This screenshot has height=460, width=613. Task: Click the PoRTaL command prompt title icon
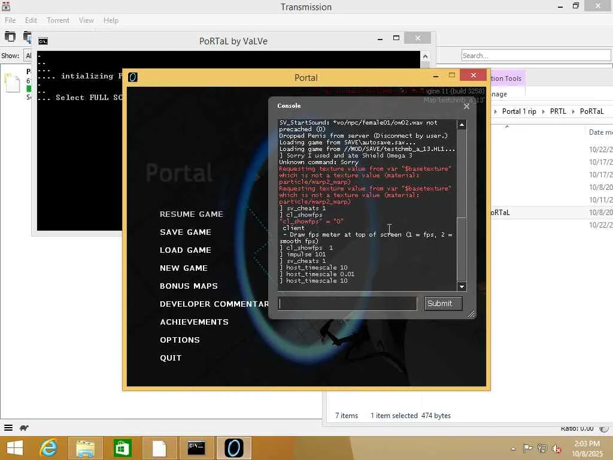[x=43, y=41]
